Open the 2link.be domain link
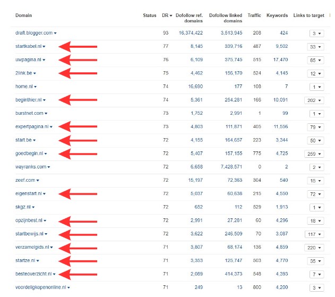The width and height of the screenshot is (335, 297). 24,73
